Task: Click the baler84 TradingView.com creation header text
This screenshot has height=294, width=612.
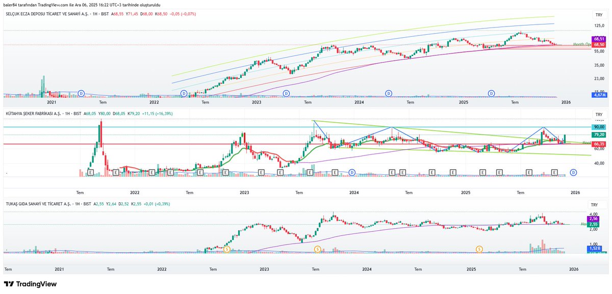Action: click(x=82, y=5)
